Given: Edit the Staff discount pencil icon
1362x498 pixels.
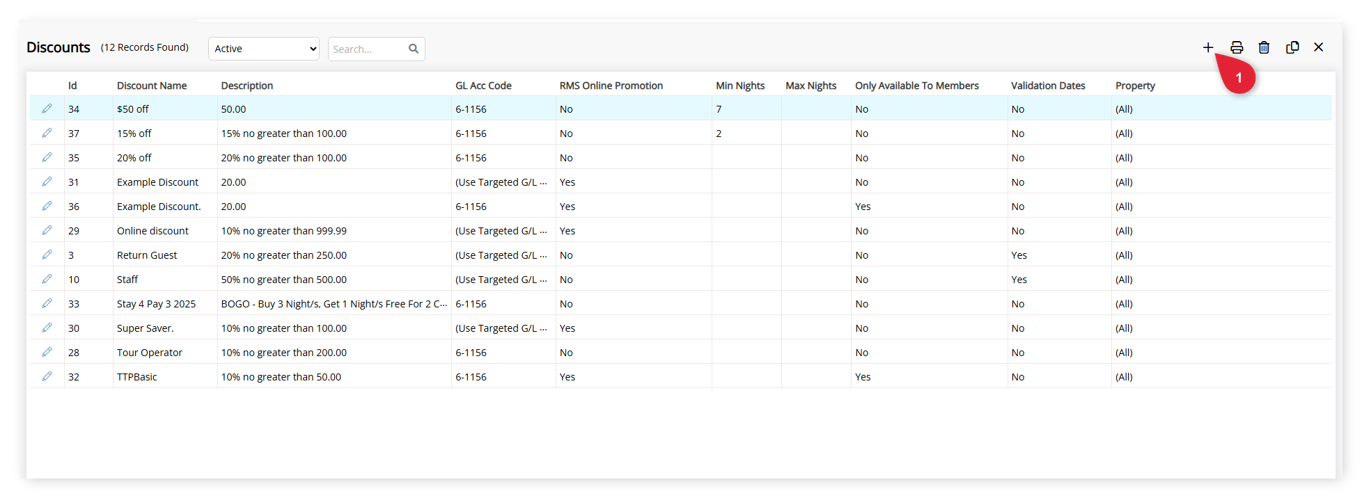Looking at the screenshot, I should click(47, 279).
